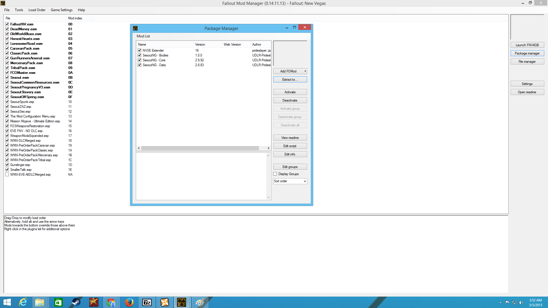Screen dimensions: 548x308
Task: Open File Explorer in taskbar
Action: [40, 302]
